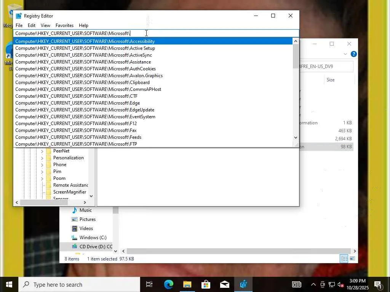Select the Microsoft\ActiveSync suggestion
Screen dimensions: 390x292
coord(153,55)
